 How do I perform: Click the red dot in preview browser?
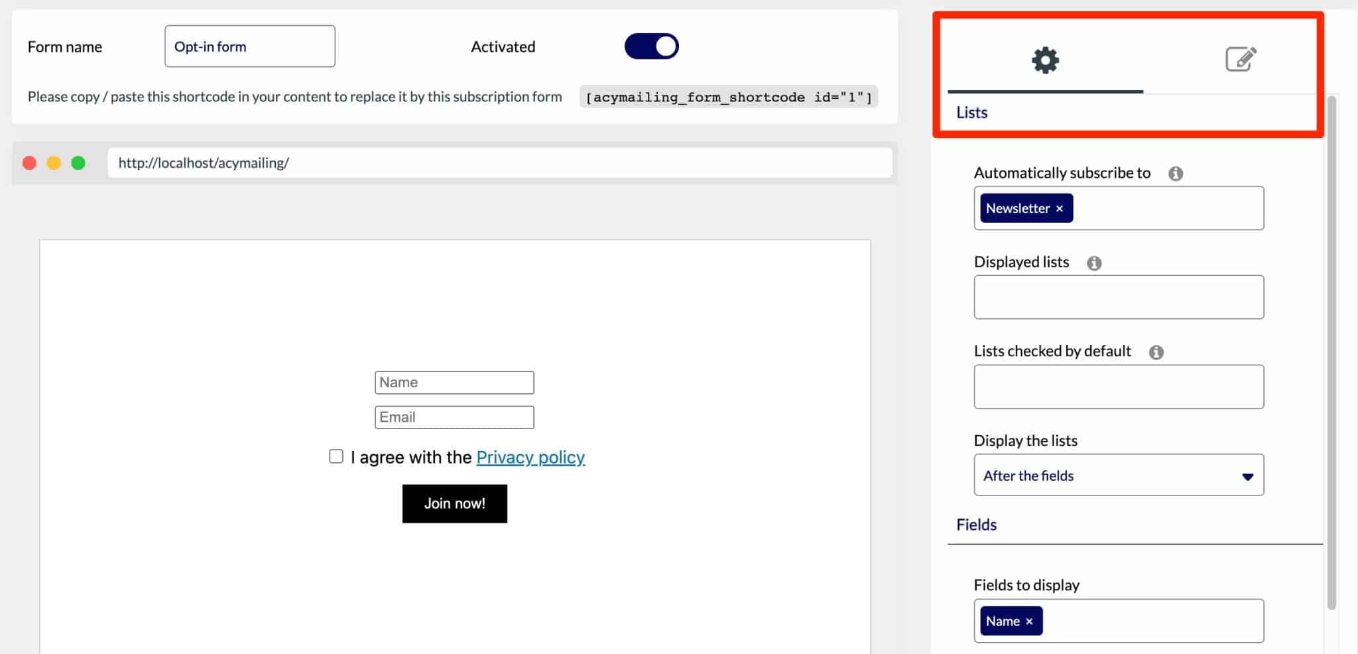point(29,163)
